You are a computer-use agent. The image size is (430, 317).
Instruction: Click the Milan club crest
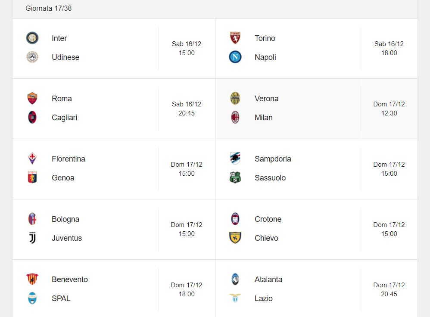[x=235, y=117]
